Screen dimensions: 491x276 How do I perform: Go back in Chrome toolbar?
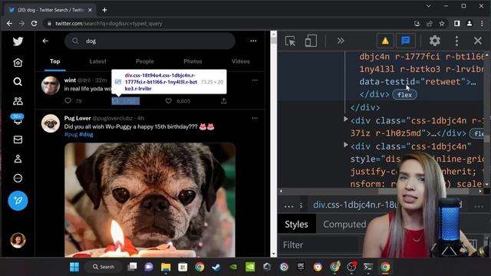click(9, 24)
